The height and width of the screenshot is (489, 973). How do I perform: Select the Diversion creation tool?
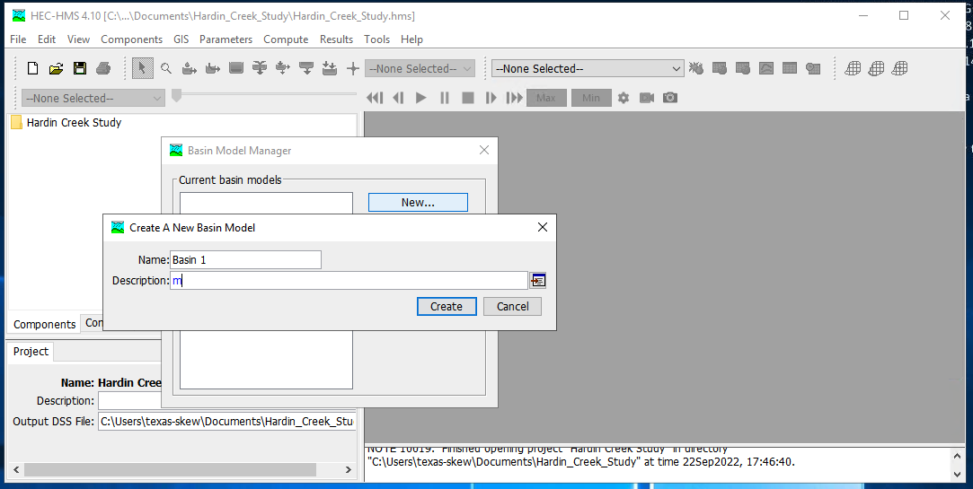283,69
